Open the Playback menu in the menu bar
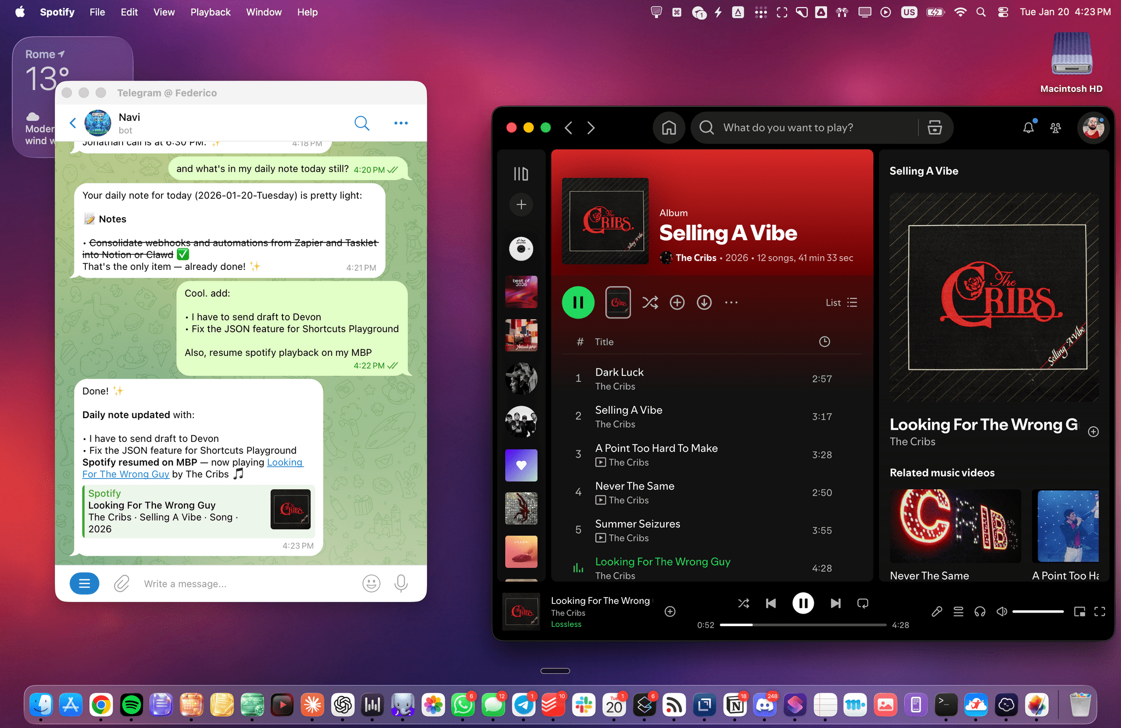Screen dimensions: 1121x728 [x=210, y=11]
